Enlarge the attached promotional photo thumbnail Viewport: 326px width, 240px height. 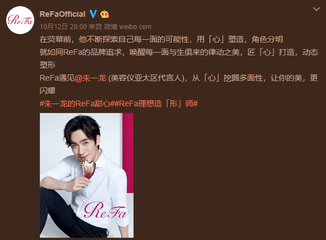click(86, 175)
